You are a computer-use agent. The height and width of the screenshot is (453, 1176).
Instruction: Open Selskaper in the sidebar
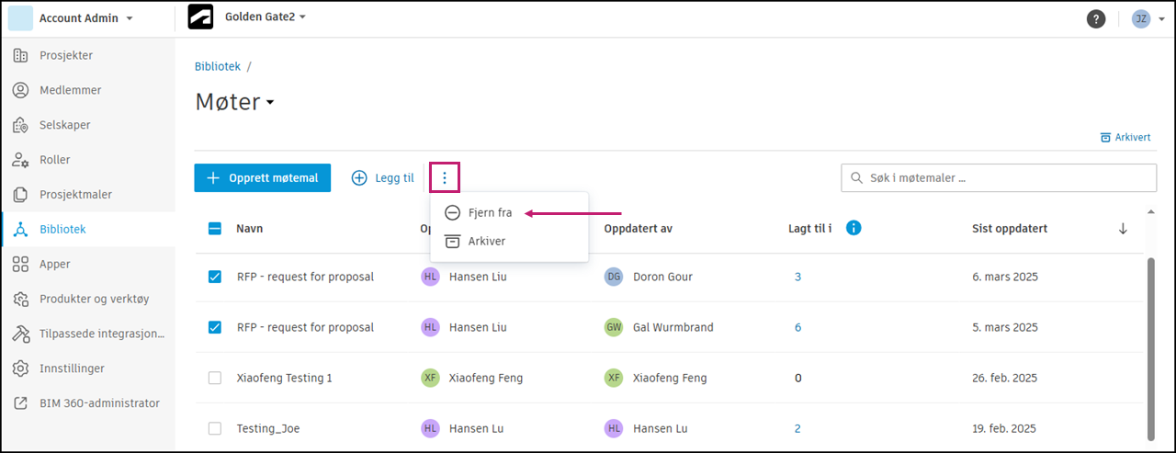(64, 125)
